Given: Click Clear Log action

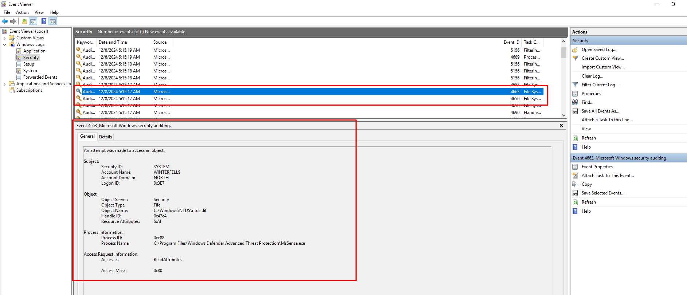Looking at the screenshot, I should tap(592, 76).
